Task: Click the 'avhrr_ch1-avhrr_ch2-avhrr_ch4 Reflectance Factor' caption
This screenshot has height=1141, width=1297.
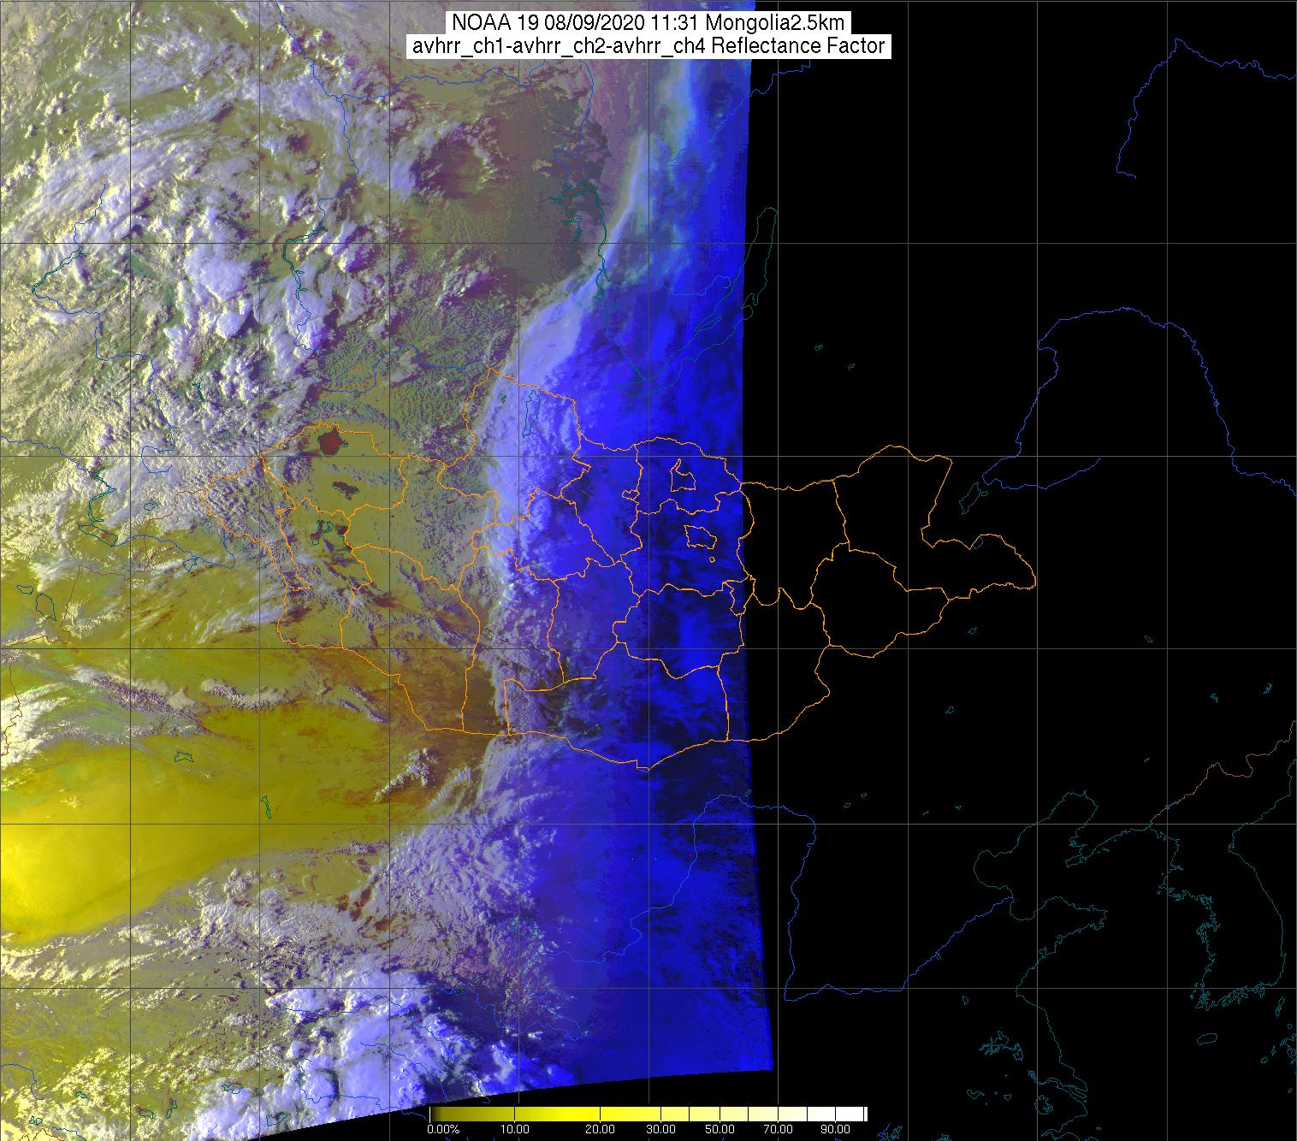Action: (x=648, y=46)
